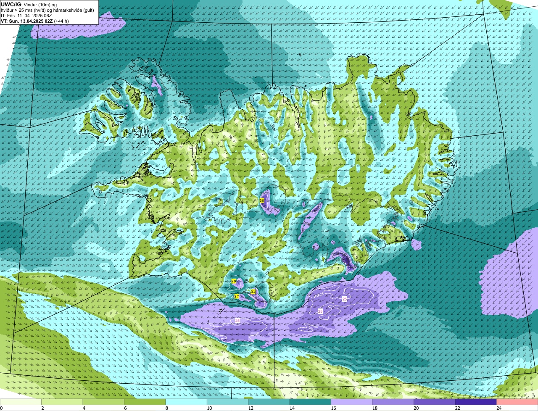The image size is (538, 411).
Task: Click the easternmost white 25 gust contour label
Action: [x=345, y=299]
